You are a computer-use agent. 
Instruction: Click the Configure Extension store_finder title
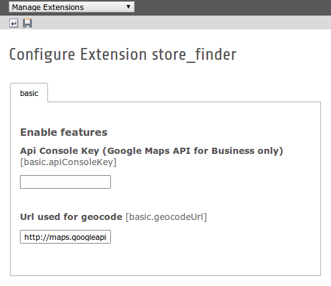[123, 55]
